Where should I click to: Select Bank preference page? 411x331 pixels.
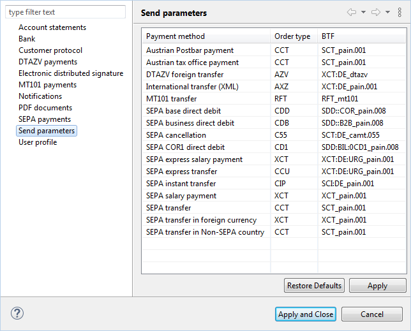click(27, 39)
